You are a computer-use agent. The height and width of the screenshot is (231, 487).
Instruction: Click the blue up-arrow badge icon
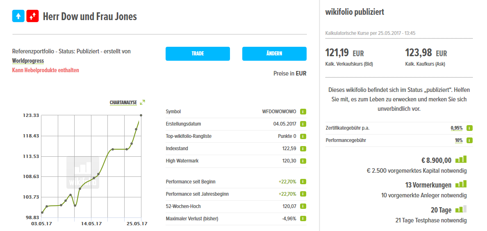point(18,16)
